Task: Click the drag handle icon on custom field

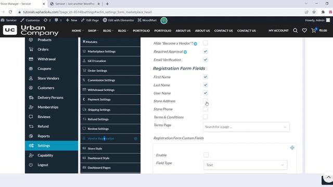Action: 292,148
